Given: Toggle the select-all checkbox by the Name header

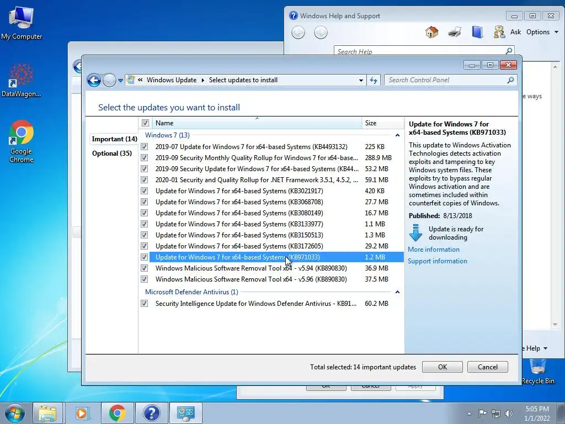Looking at the screenshot, I should [x=145, y=123].
